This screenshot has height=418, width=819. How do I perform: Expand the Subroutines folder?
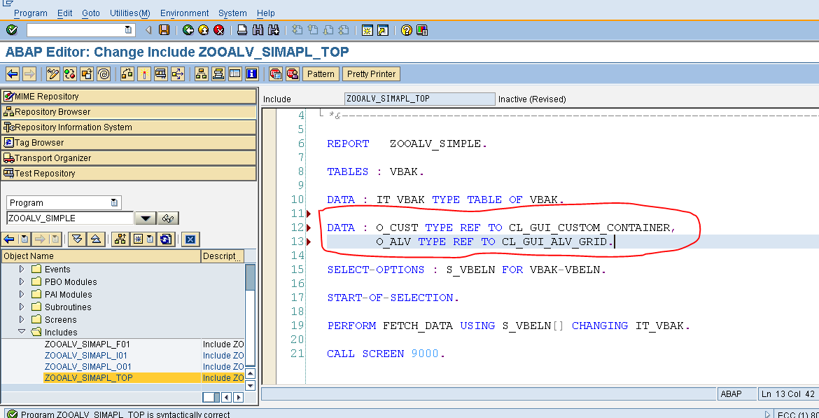tap(20, 307)
